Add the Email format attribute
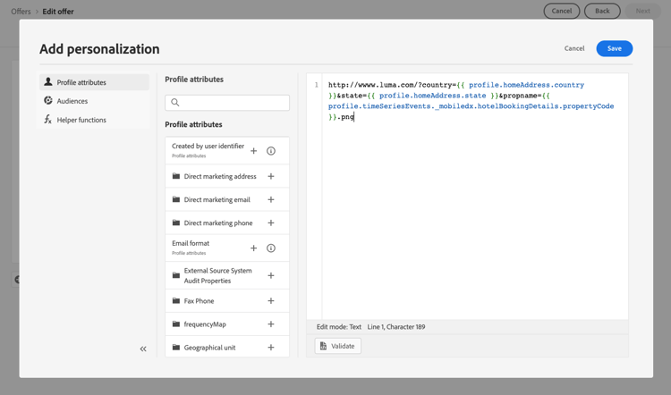This screenshot has width=671, height=395. [253, 248]
